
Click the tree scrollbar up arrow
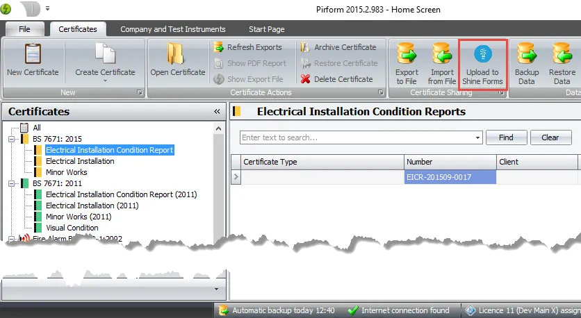coord(219,128)
